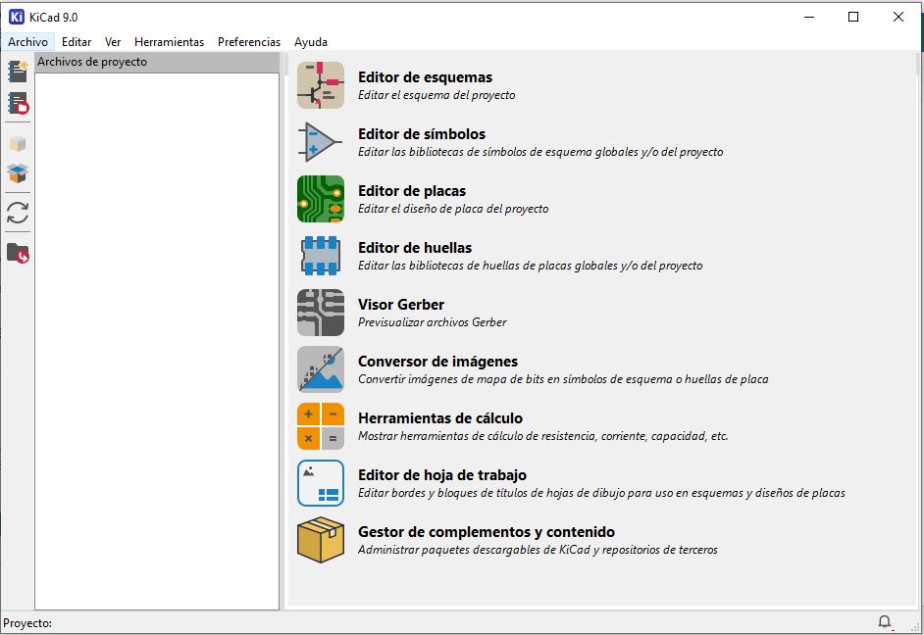Close the KiCad 9.0 window
The height and width of the screenshot is (635, 924).
(x=898, y=17)
